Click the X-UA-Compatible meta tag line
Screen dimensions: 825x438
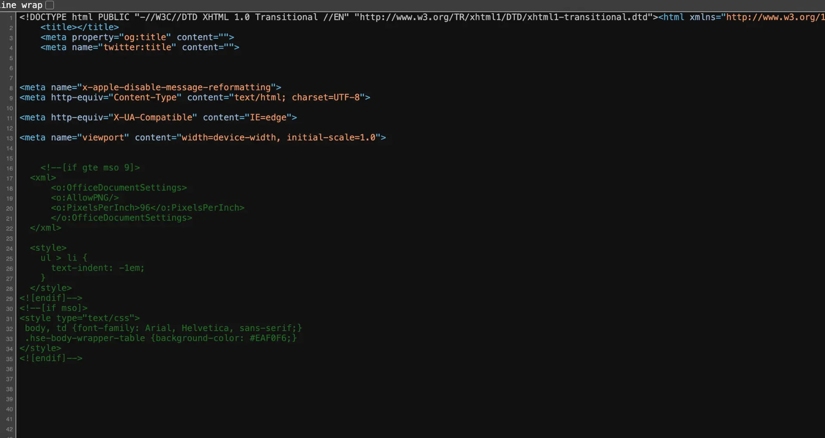[x=158, y=118]
